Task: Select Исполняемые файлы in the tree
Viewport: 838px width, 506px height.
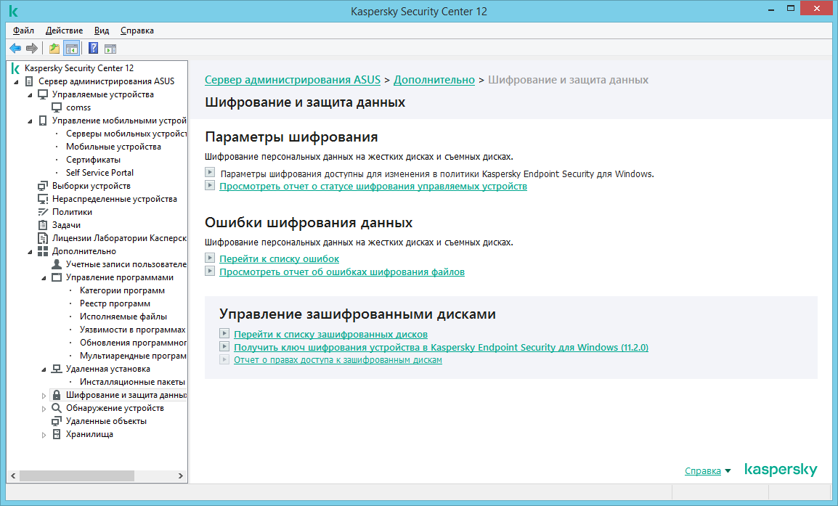Action: coord(123,317)
